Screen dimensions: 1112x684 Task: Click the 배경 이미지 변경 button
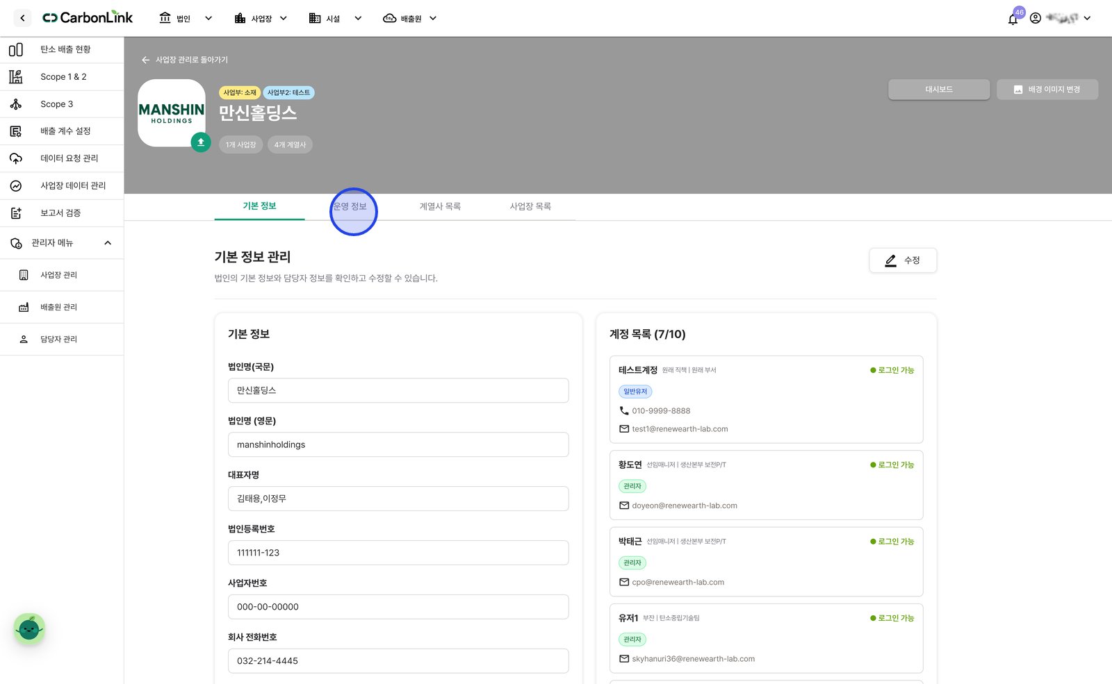(1047, 90)
